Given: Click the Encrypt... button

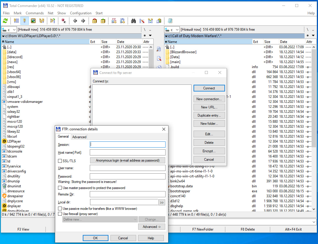Looking at the screenshot, I should (x=209, y=151).
